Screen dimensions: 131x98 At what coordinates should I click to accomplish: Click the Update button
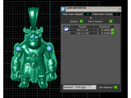74,22
